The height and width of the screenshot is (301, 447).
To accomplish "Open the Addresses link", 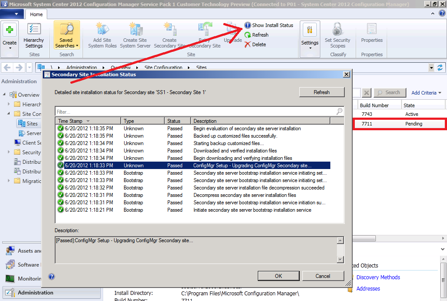I will point(368,288).
